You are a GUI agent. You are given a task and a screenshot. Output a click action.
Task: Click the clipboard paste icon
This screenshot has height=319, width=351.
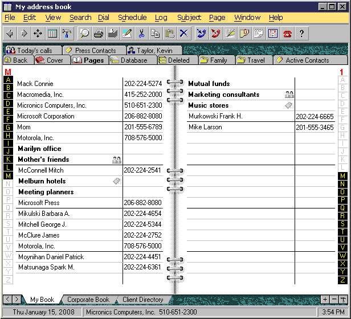click(170, 34)
